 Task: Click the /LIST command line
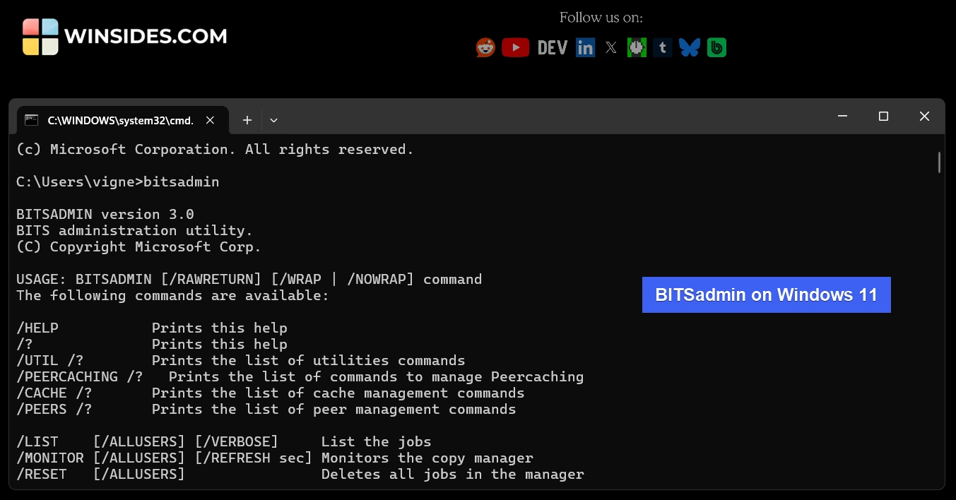pyautogui.click(x=224, y=441)
